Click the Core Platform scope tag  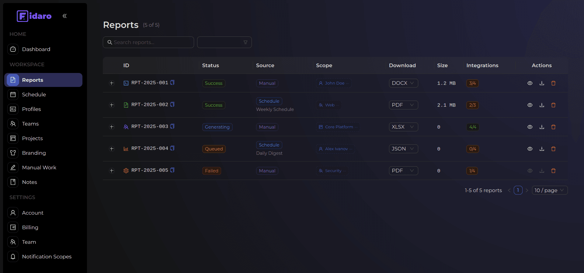click(338, 127)
